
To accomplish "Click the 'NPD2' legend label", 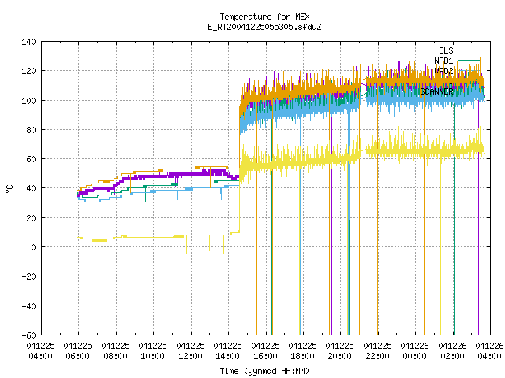I will 443,71.
